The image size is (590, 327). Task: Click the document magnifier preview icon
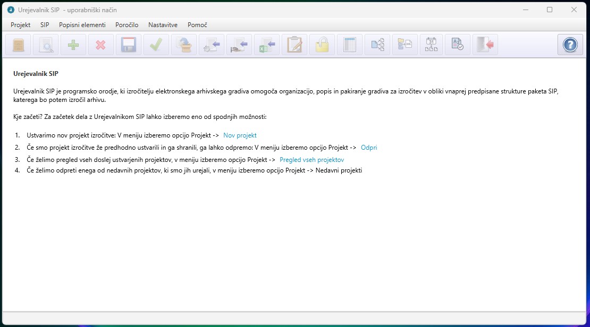(x=46, y=45)
